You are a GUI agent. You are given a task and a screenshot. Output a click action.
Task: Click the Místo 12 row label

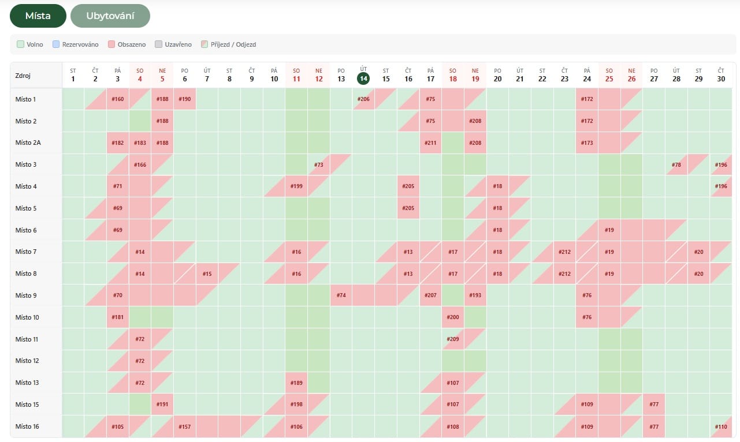pyautogui.click(x=27, y=361)
